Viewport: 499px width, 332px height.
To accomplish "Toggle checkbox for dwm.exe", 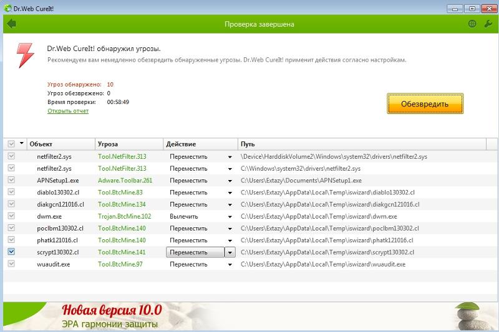I will point(11,216).
